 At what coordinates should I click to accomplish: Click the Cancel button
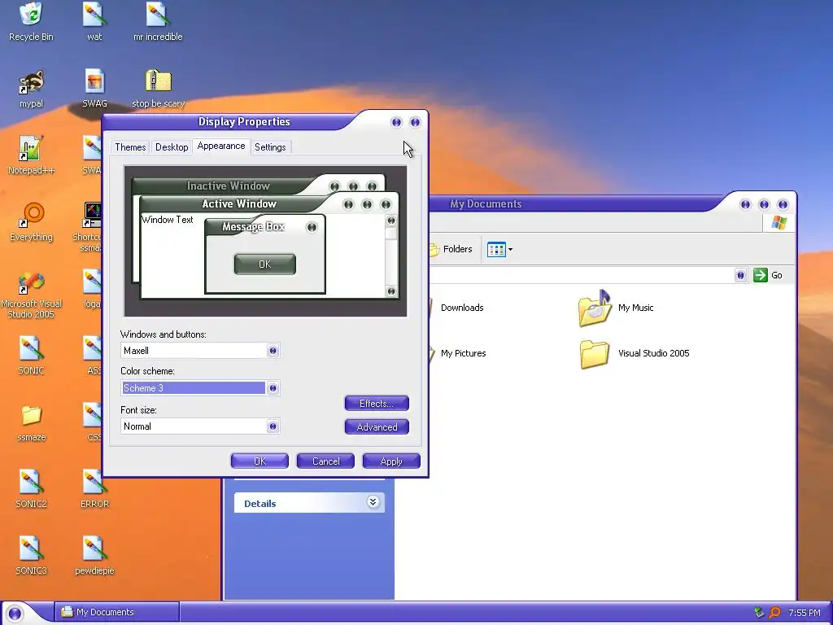[x=325, y=461]
